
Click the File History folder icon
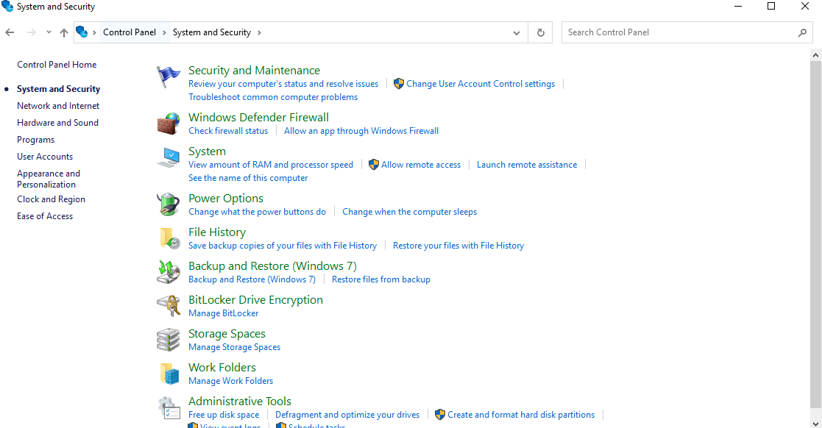[x=169, y=238]
